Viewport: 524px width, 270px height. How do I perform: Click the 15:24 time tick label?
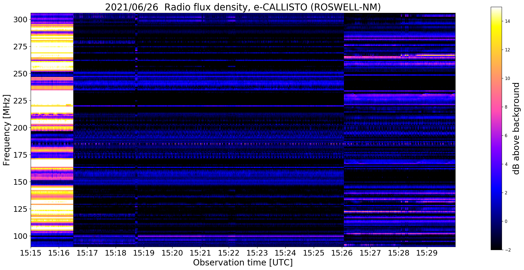click(286, 253)
